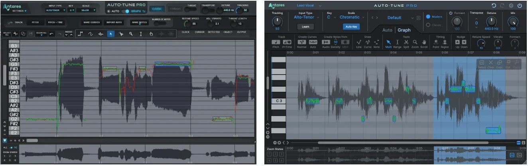Select the Curve draw tool in right window

[368, 42]
